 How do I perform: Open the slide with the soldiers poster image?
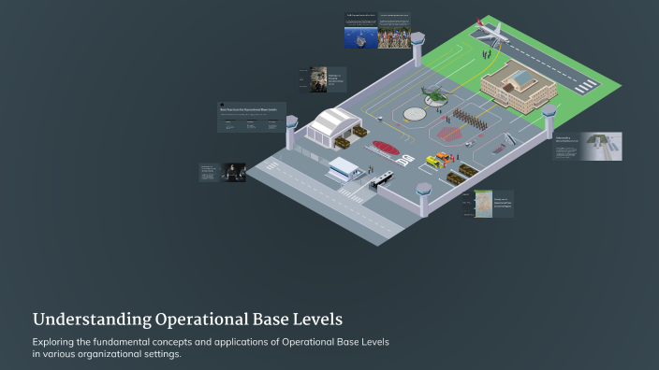click(322, 79)
